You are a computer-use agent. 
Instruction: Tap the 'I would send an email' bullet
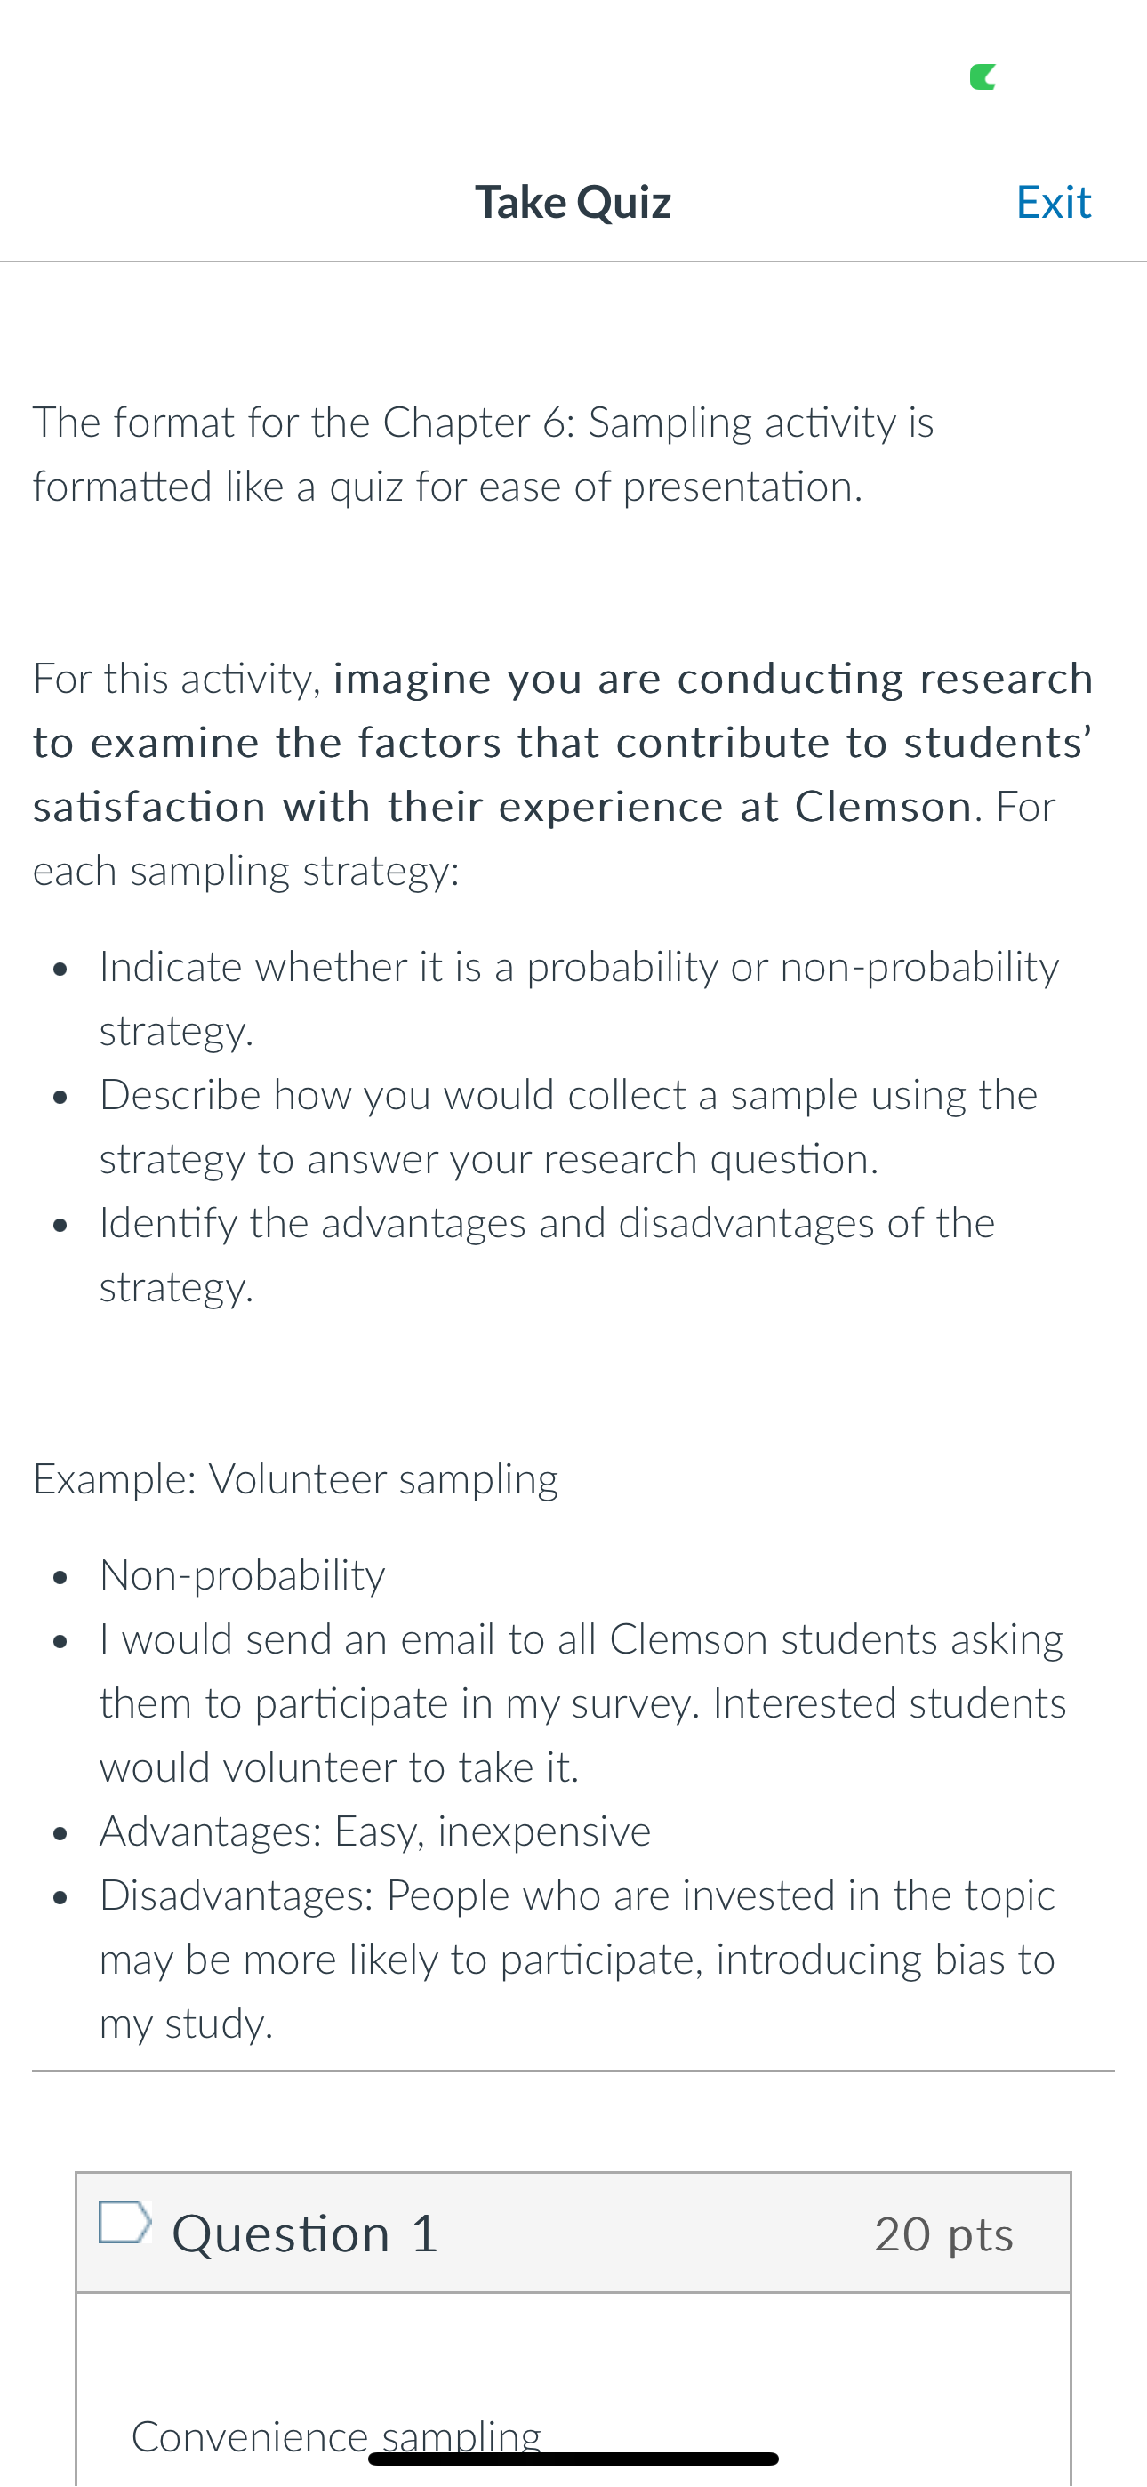[x=583, y=1703]
